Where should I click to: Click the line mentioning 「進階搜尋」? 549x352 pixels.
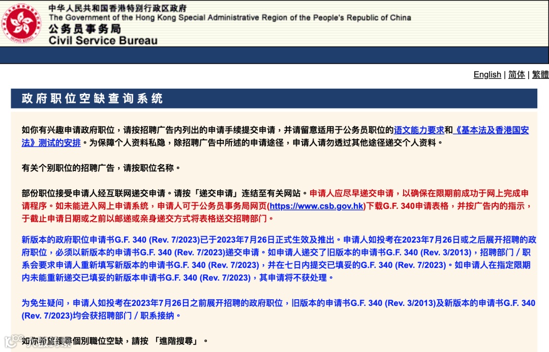114,341
